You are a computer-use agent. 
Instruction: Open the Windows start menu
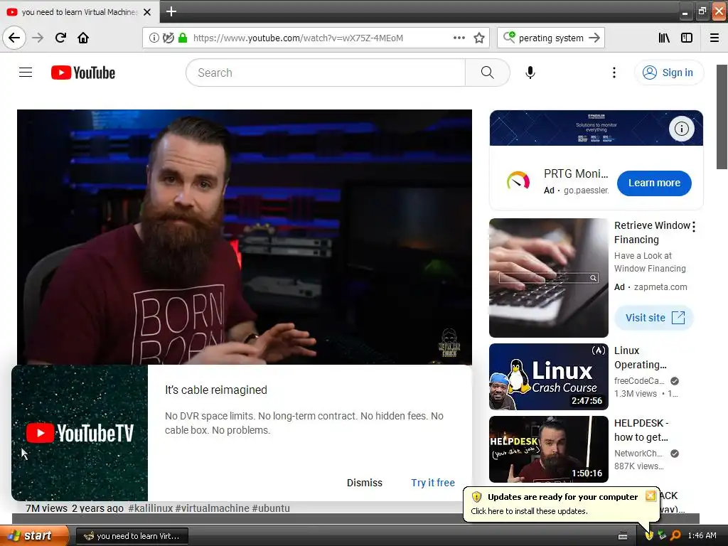34,535
